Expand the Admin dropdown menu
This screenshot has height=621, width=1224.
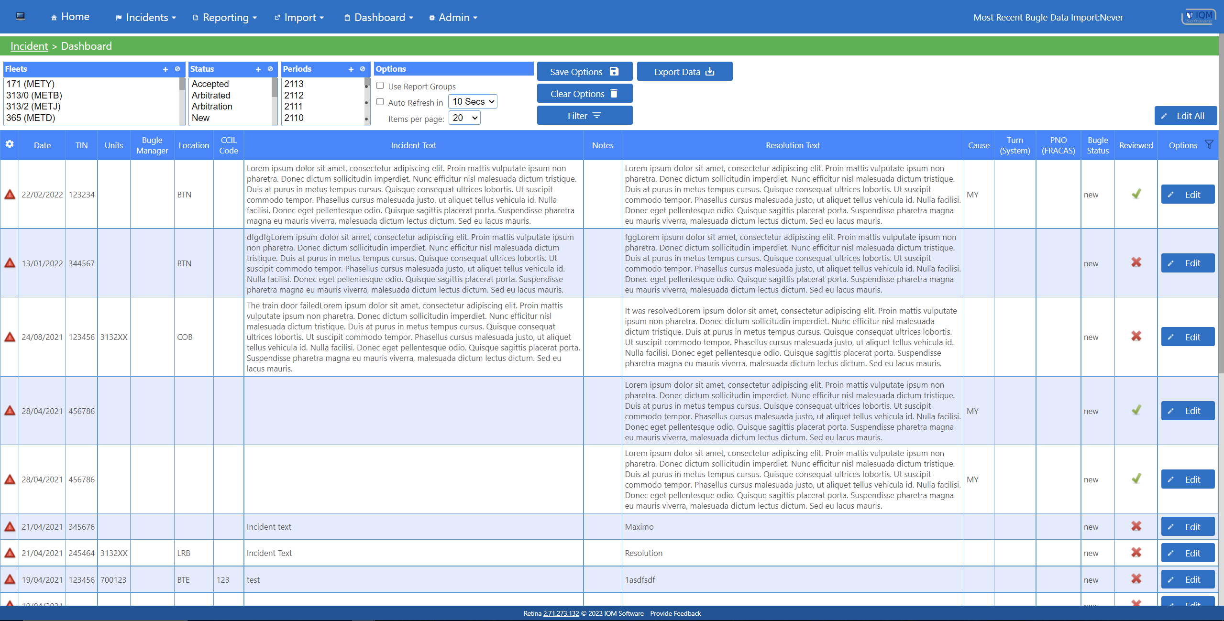coord(453,18)
